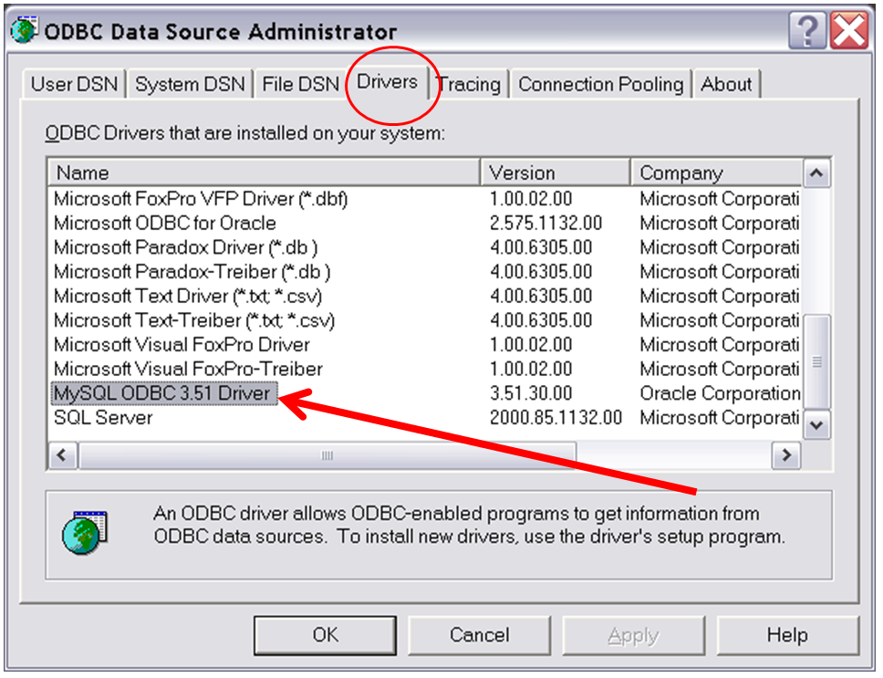The image size is (883, 678).
Task: Click the Cancel button
Action: [x=480, y=635]
